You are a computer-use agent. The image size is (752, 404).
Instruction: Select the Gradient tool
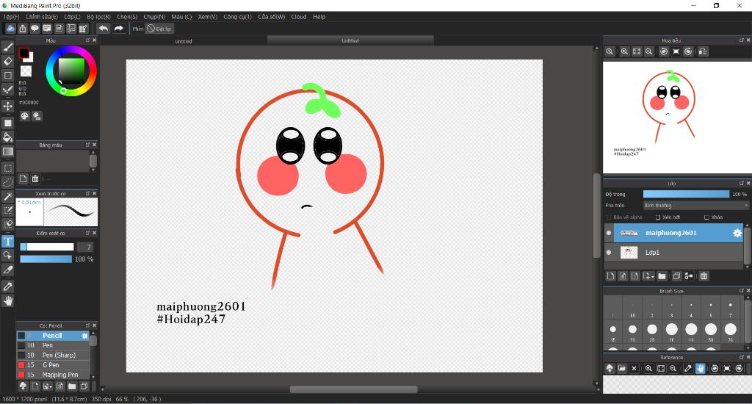[x=7, y=151]
